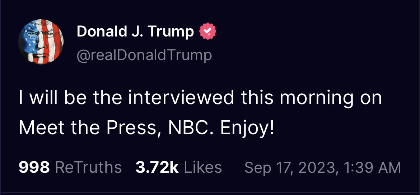
Task: Open the @realDonaldTrump handle link
Action: pos(144,55)
